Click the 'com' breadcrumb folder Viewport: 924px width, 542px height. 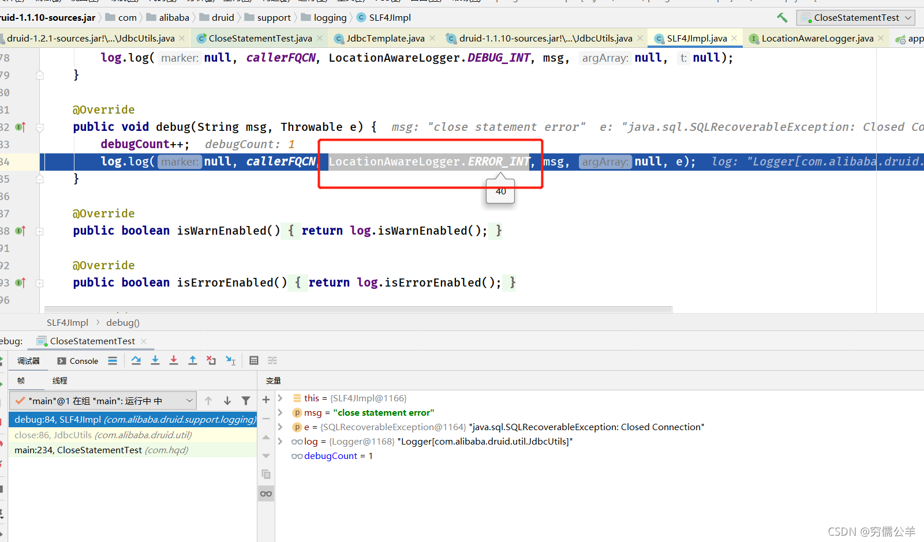pyautogui.click(x=121, y=18)
